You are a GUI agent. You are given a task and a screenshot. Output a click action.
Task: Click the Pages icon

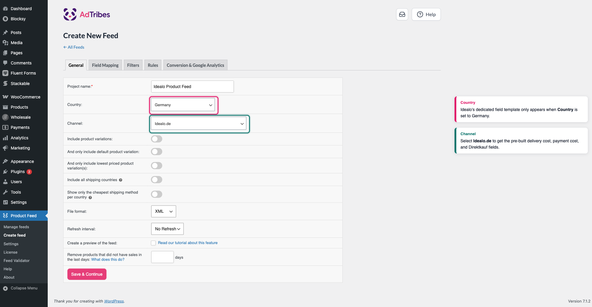click(5, 53)
